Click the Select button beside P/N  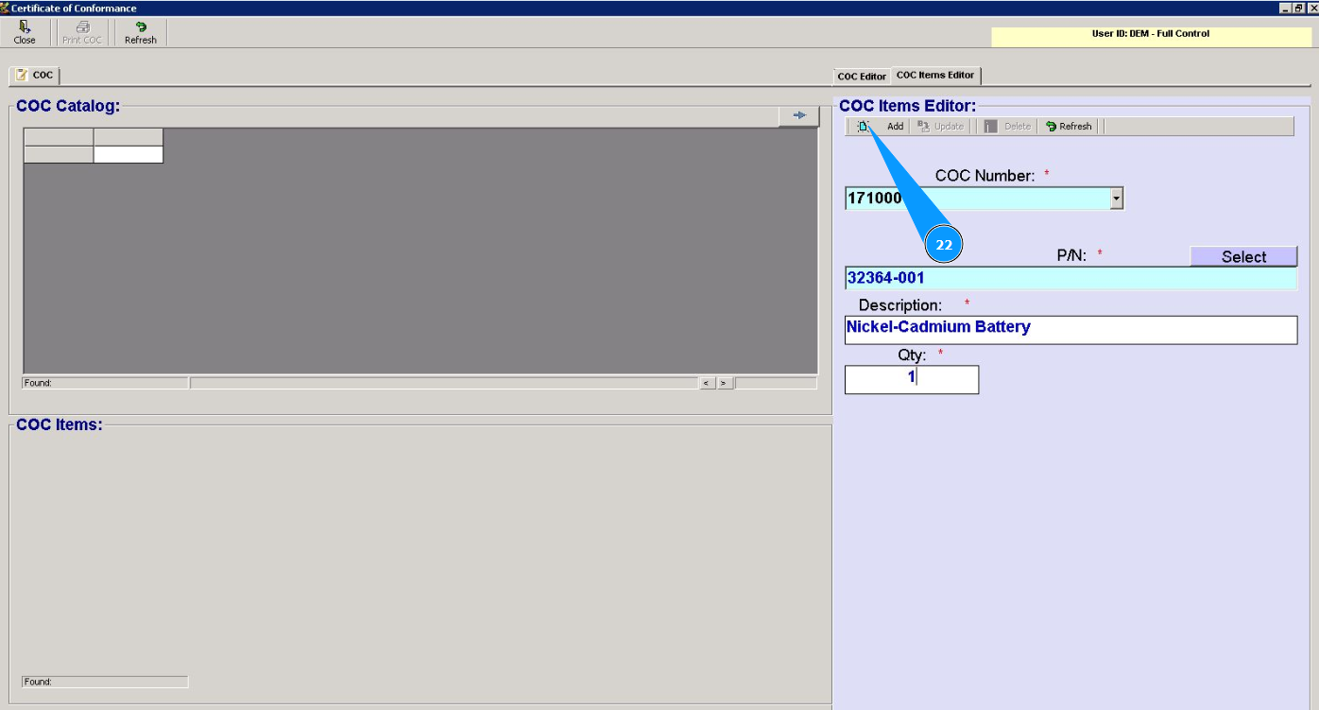[x=1243, y=257]
